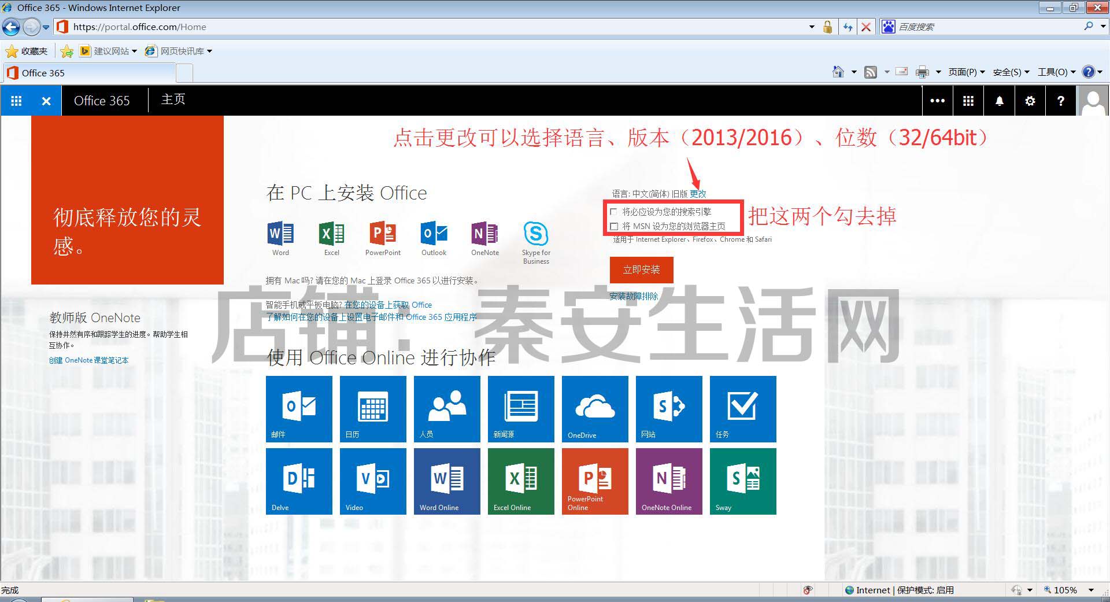Image resolution: width=1110 pixels, height=602 pixels.
Task: Open the 网站 (Sites) tile
Action: coord(669,409)
